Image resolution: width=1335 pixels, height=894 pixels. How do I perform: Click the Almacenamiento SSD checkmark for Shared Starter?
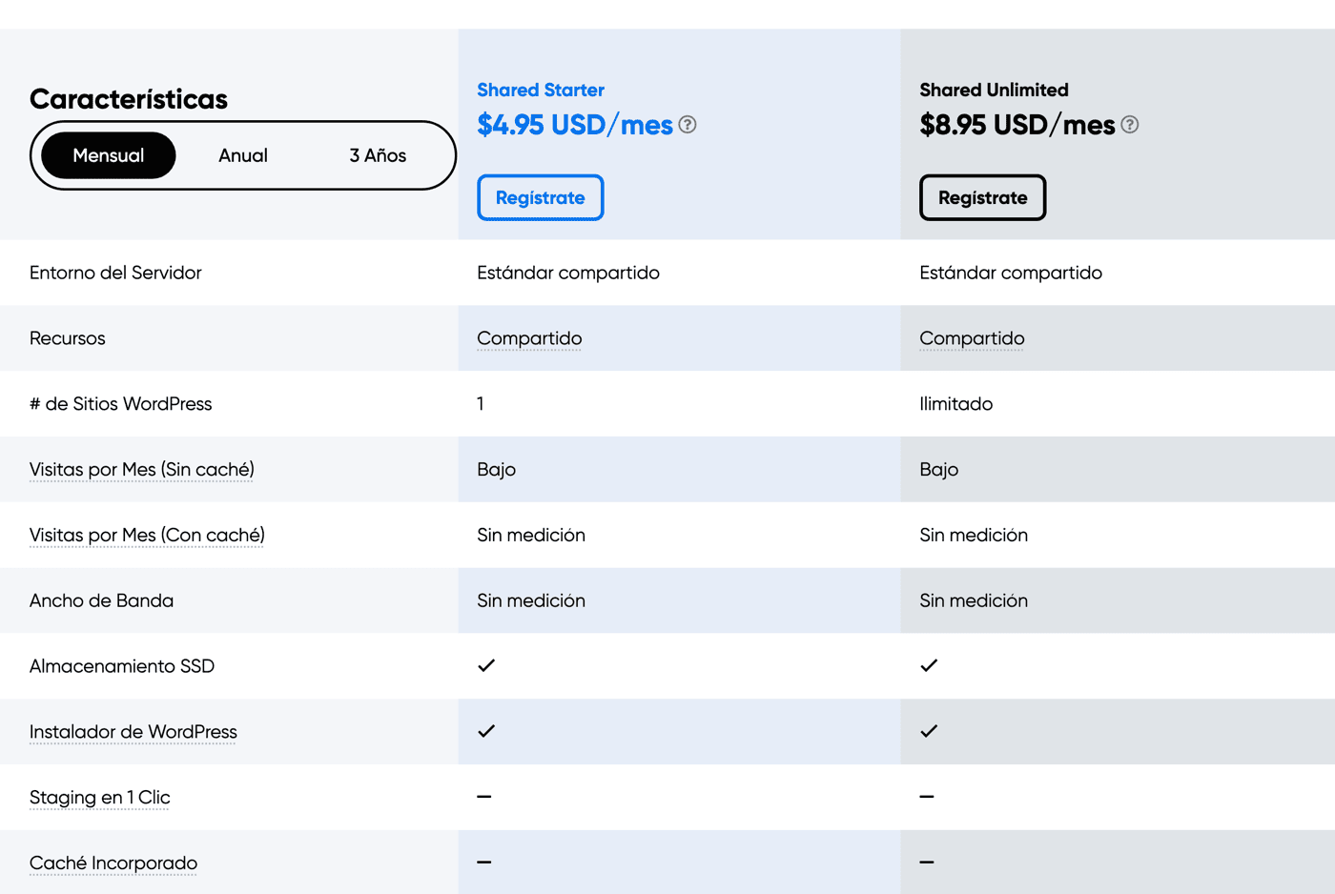[x=486, y=665]
